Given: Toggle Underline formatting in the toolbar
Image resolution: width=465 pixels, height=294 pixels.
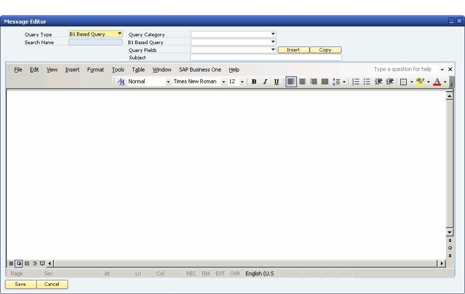Looking at the screenshot, I should (276, 82).
